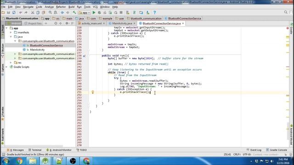Open the SDK Manager toolbar icon
This screenshot has width=294, height=165.
[148, 12]
